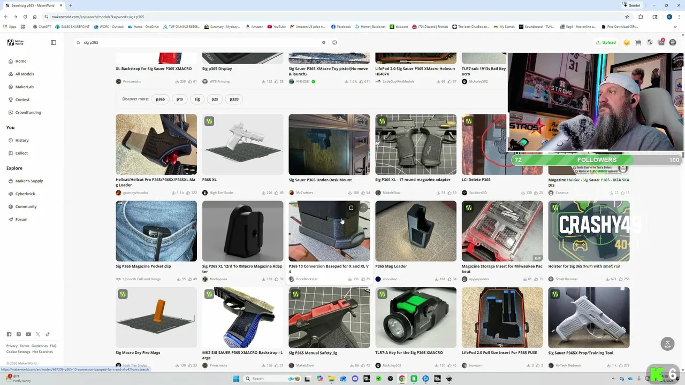Open 'LCI Delete P365' title link
The width and height of the screenshot is (685, 385).
tap(476, 180)
